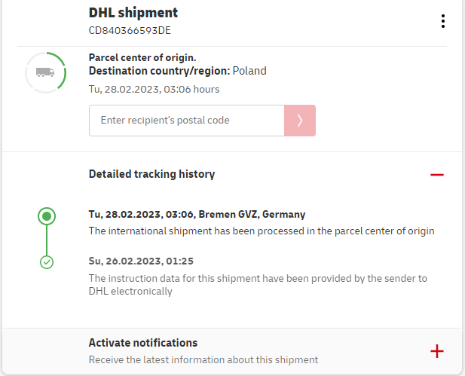
Task: Click "Receive the latest information" description text
Action: 203,359
